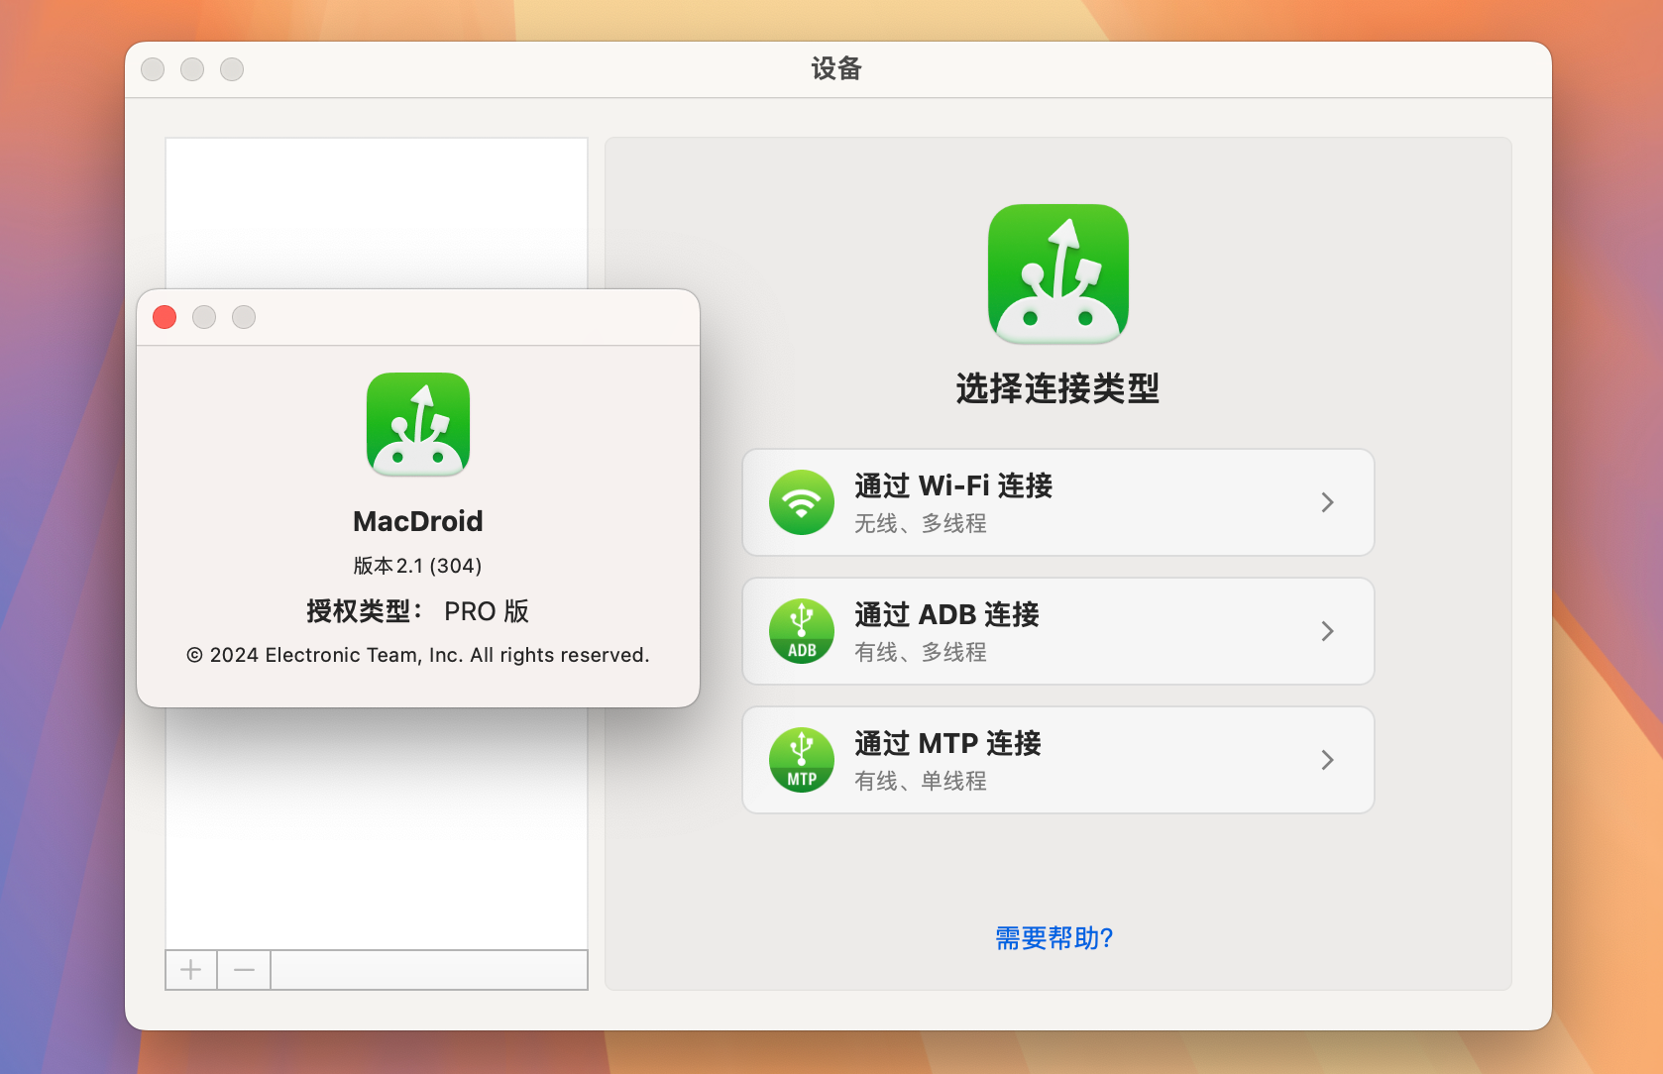The image size is (1663, 1074).
Task: Click the 版本 2.1 (304) version text
Action: [418, 566]
